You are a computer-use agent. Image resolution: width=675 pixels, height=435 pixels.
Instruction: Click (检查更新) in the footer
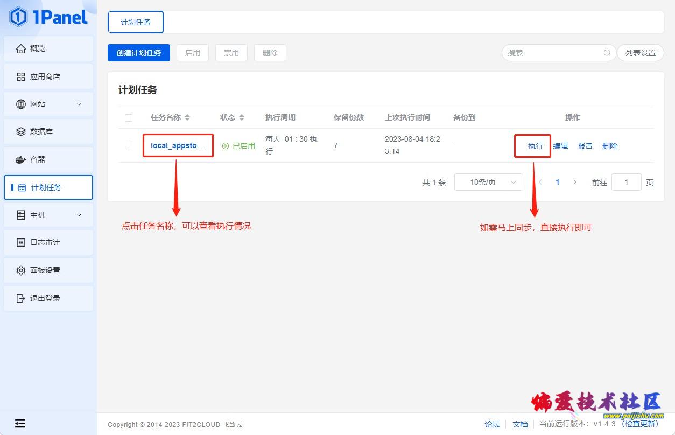[640, 424]
